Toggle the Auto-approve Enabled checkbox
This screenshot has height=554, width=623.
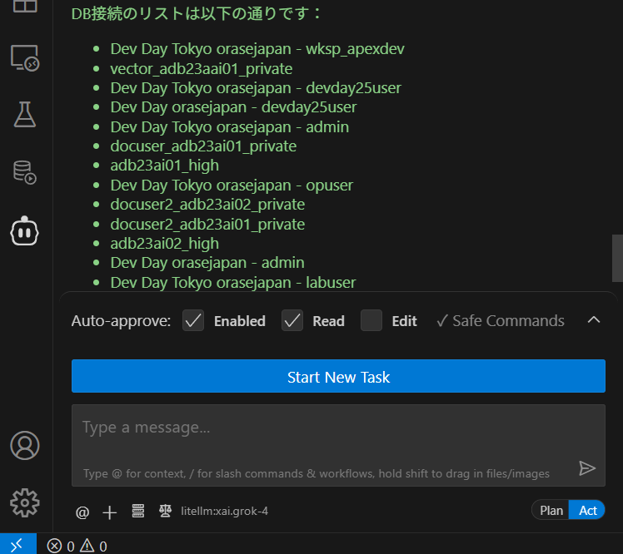coord(193,320)
